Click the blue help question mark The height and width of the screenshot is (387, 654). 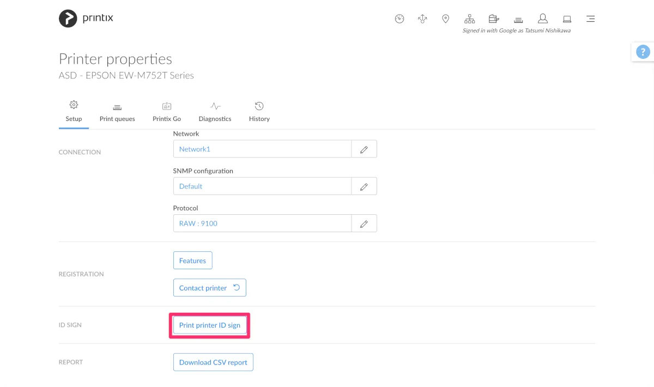643,52
